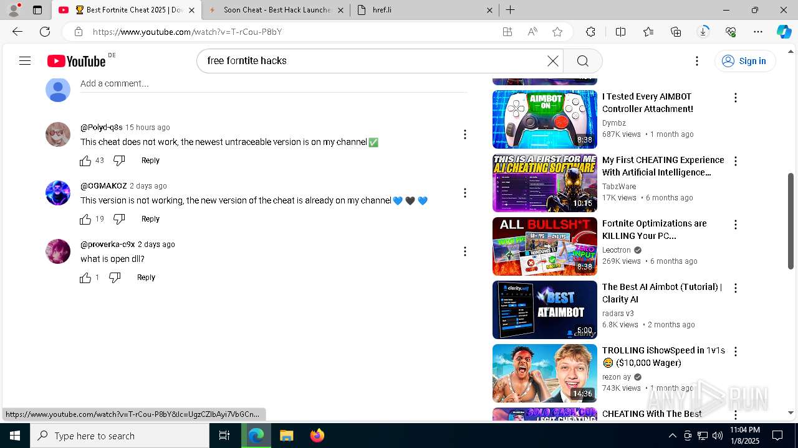Close the Soon Cheat tab
Image resolution: width=798 pixels, height=448 pixels.
pos(340,10)
